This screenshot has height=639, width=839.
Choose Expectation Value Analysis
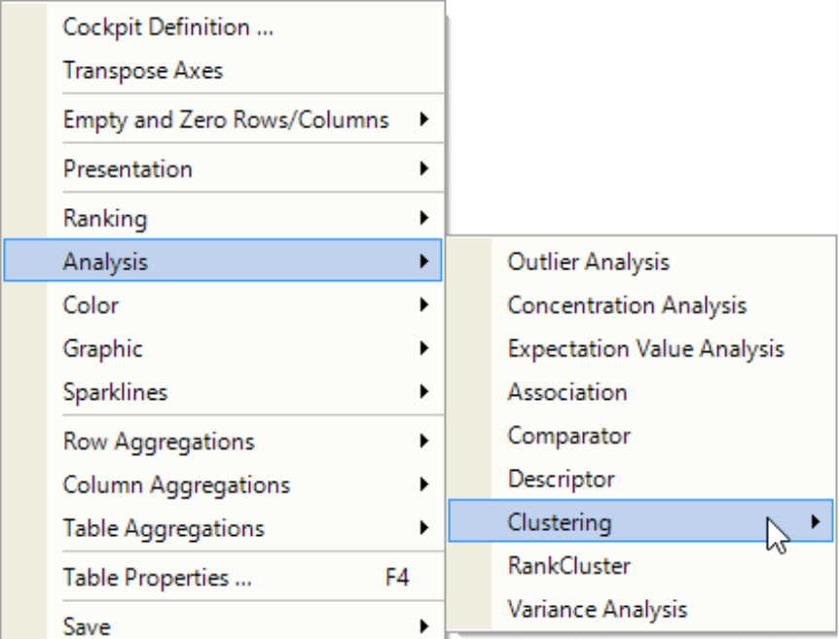click(641, 348)
